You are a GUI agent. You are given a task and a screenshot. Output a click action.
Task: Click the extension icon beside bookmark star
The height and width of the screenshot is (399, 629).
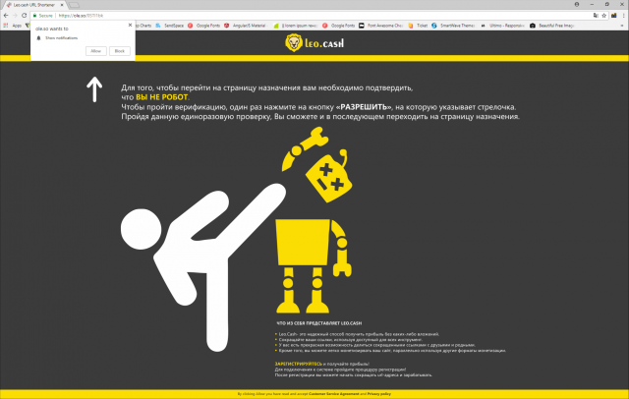(613, 16)
